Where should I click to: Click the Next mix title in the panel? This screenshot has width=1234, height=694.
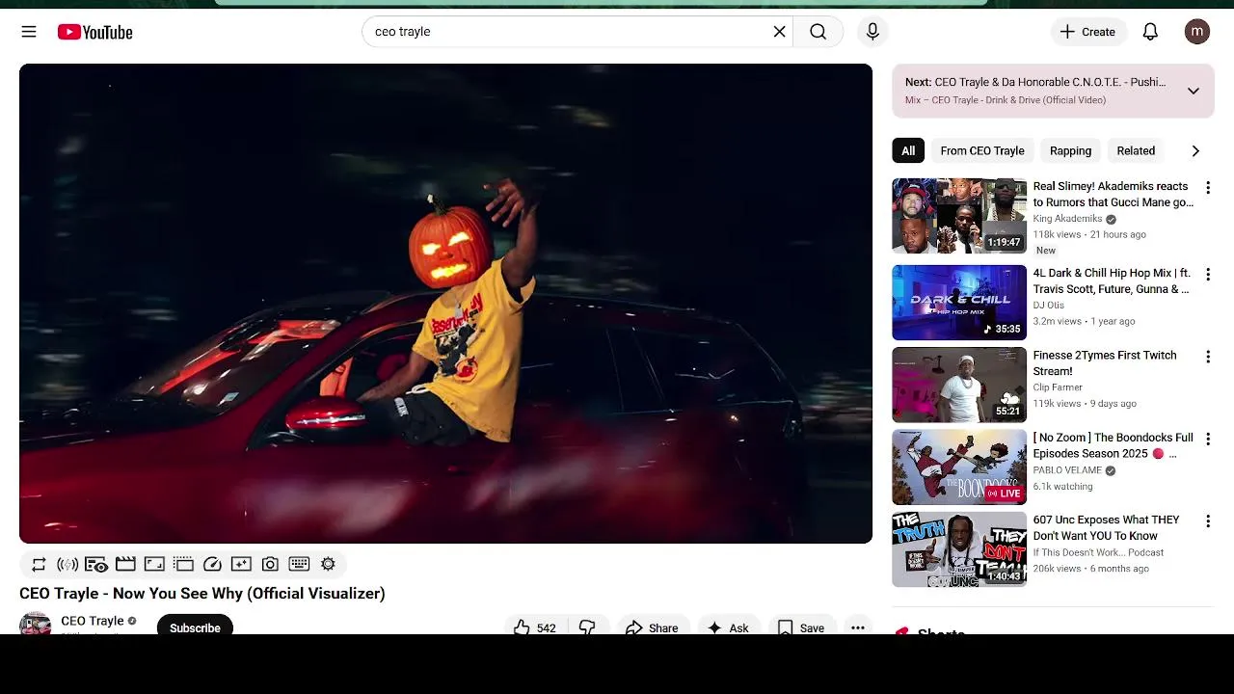tap(1035, 82)
